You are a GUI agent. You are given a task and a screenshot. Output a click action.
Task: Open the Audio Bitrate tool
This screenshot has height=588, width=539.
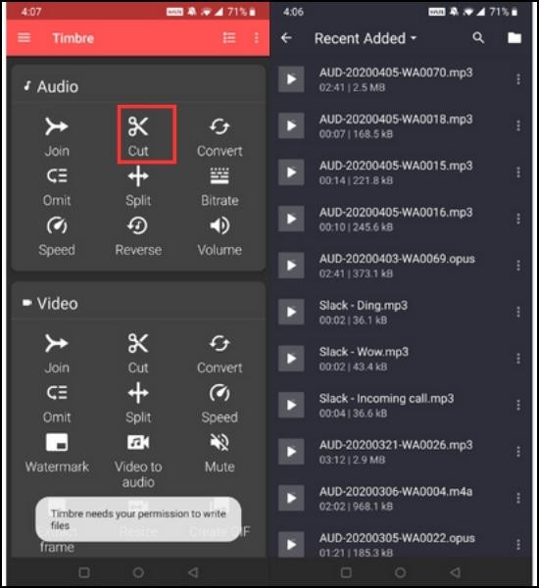pos(220,186)
